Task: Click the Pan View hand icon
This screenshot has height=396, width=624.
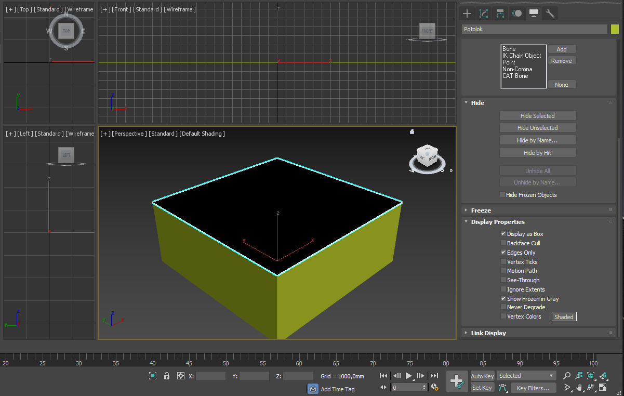Action: [x=579, y=387]
